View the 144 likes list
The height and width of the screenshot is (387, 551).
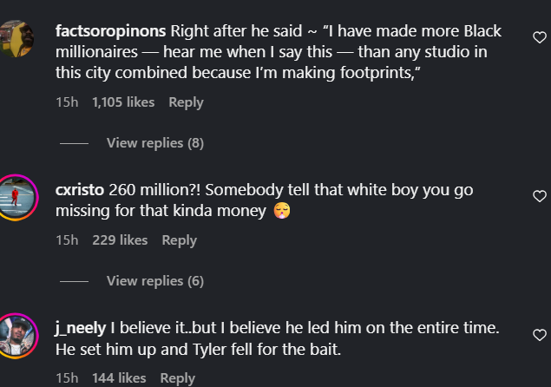[x=119, y=378]
